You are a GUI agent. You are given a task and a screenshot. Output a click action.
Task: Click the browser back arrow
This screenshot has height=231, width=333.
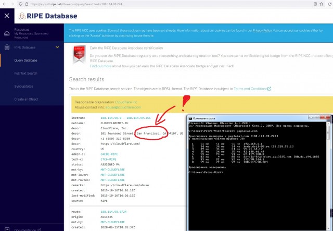point(5,4)
